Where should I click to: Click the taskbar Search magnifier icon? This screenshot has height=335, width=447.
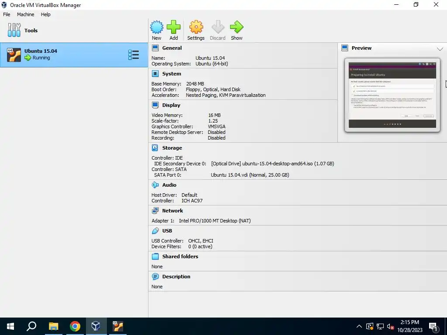pos(31,326)
